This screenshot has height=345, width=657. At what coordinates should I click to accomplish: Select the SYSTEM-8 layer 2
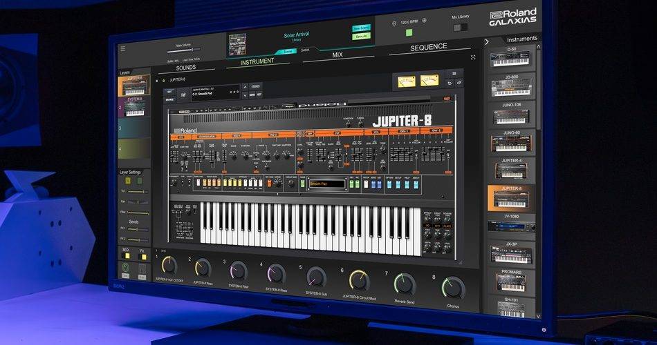[x=133, y=107]
